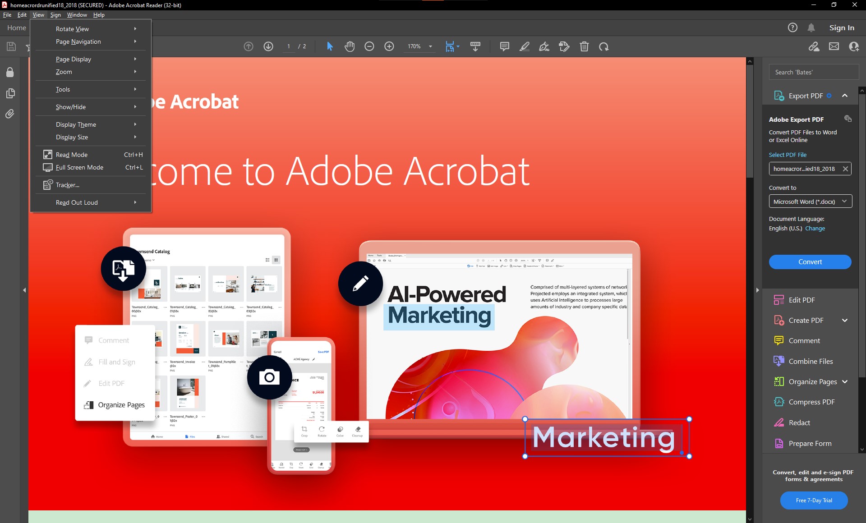Click Change next to Document Language
This screenshot has width=866, height=523.
(815, 228)
